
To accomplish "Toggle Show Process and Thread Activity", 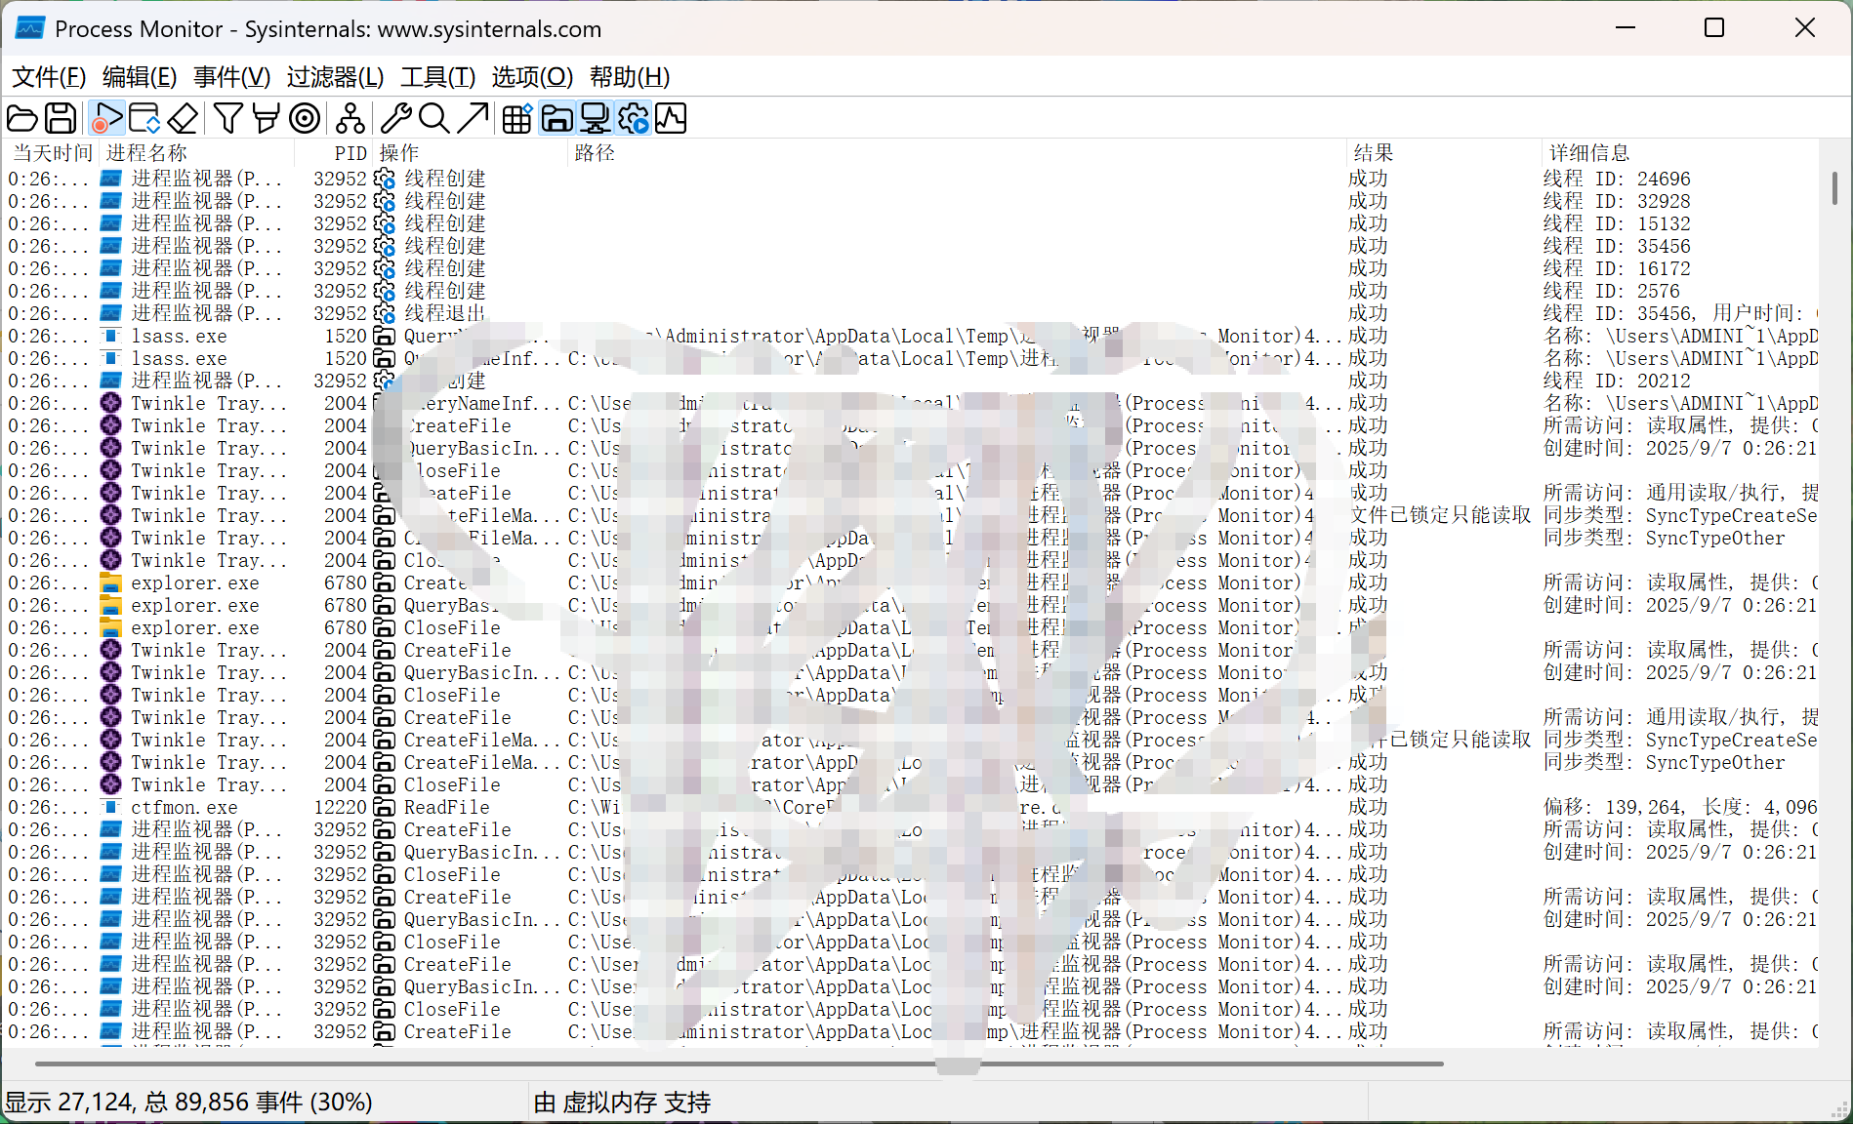I will tap(633, 119).
